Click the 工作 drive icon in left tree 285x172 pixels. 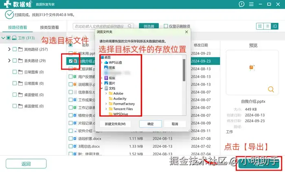point(14,38)
